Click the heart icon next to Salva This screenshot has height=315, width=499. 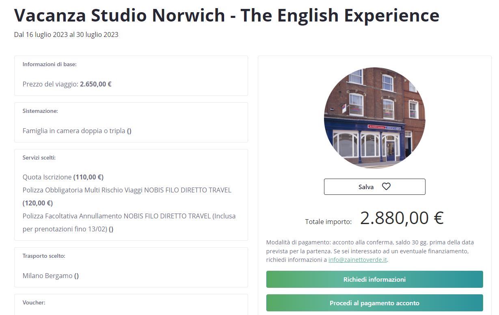386,187
